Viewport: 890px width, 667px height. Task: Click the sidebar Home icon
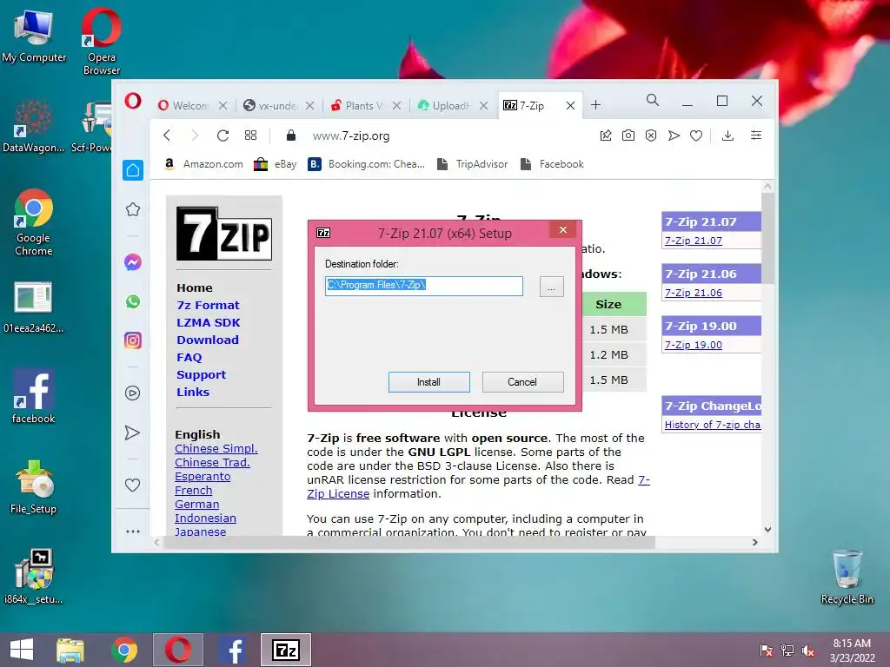click(x=133, y=170)
